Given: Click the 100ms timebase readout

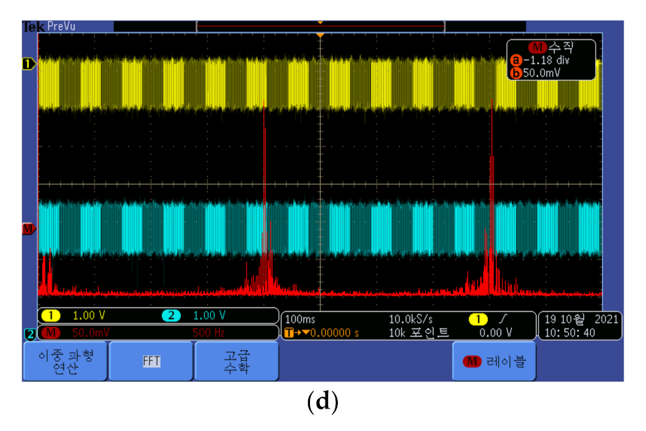Looking at the screenshot, I should (x=299, y=319).
